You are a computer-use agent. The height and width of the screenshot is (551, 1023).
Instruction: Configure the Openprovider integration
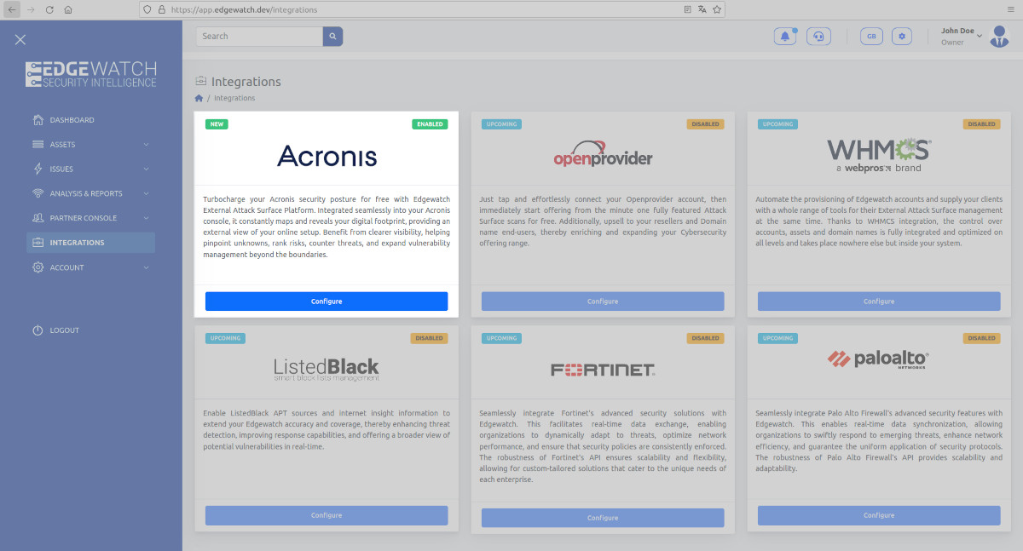[x=603, y=301]
